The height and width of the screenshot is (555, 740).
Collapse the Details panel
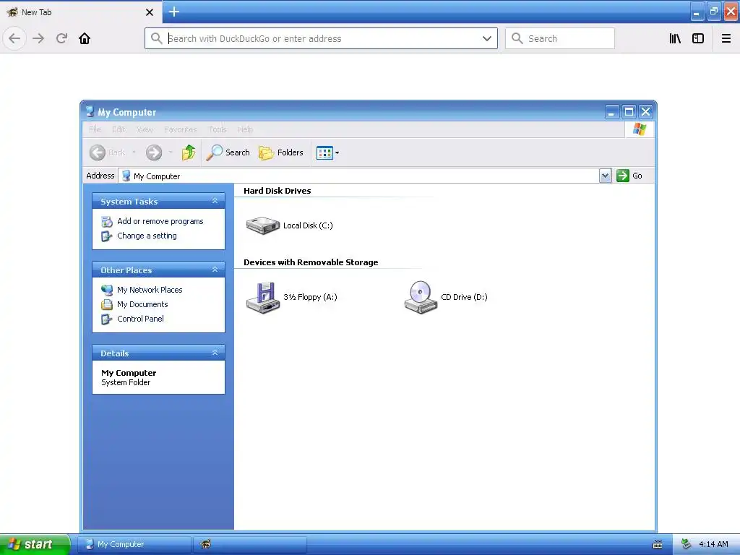coord(215,353)
